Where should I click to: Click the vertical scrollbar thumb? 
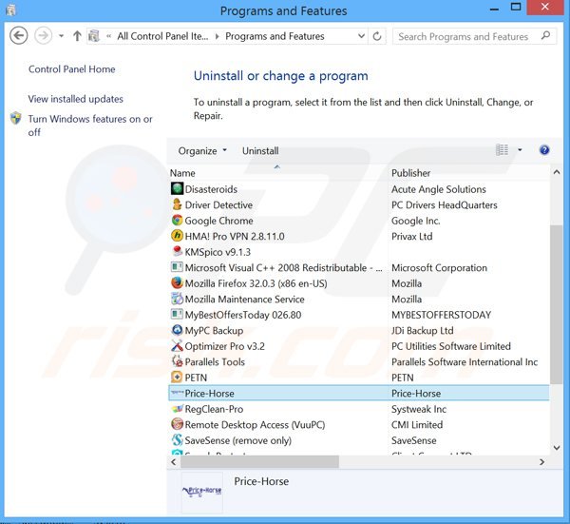click(556, 304)
